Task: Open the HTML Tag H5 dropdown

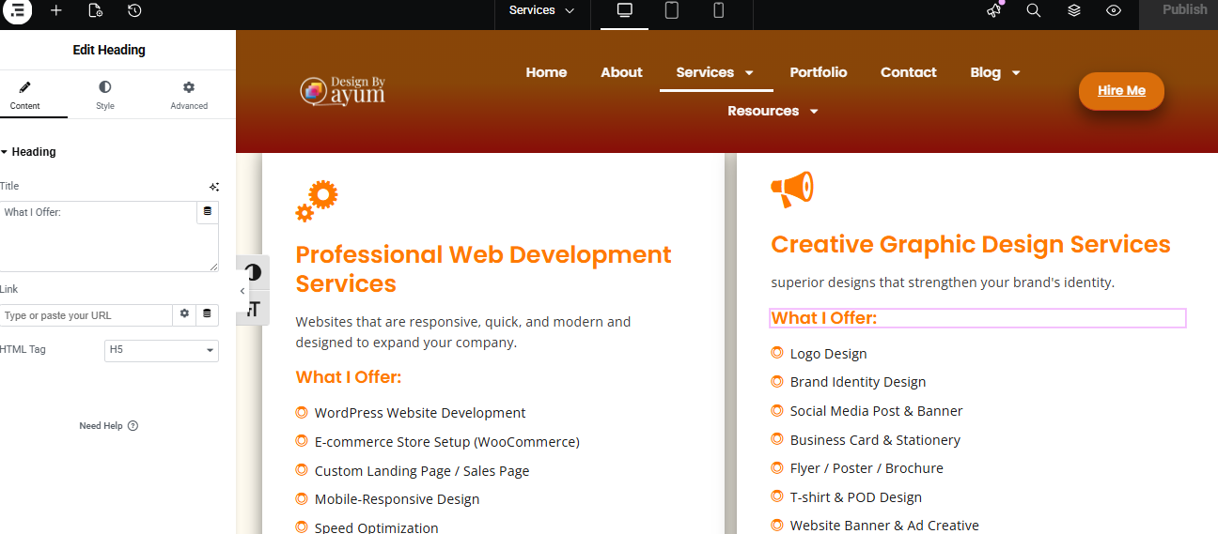Action: pos(161,350)
